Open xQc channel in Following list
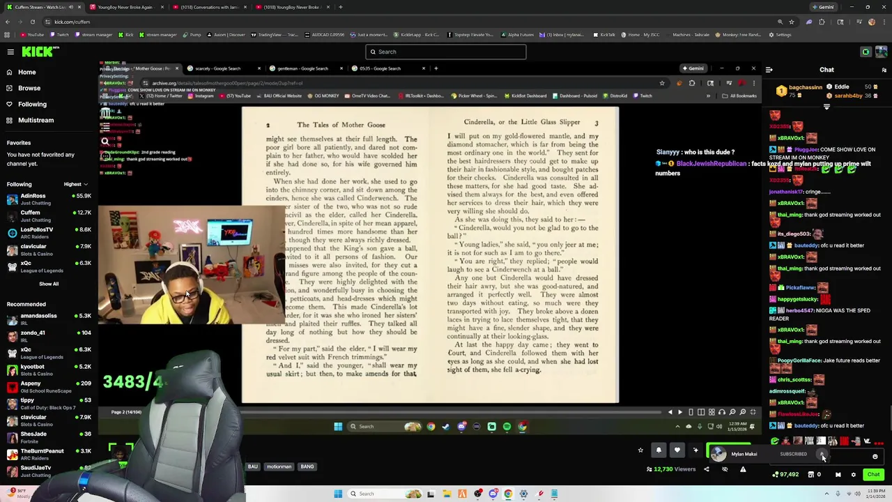 click(x=49, y=266)
